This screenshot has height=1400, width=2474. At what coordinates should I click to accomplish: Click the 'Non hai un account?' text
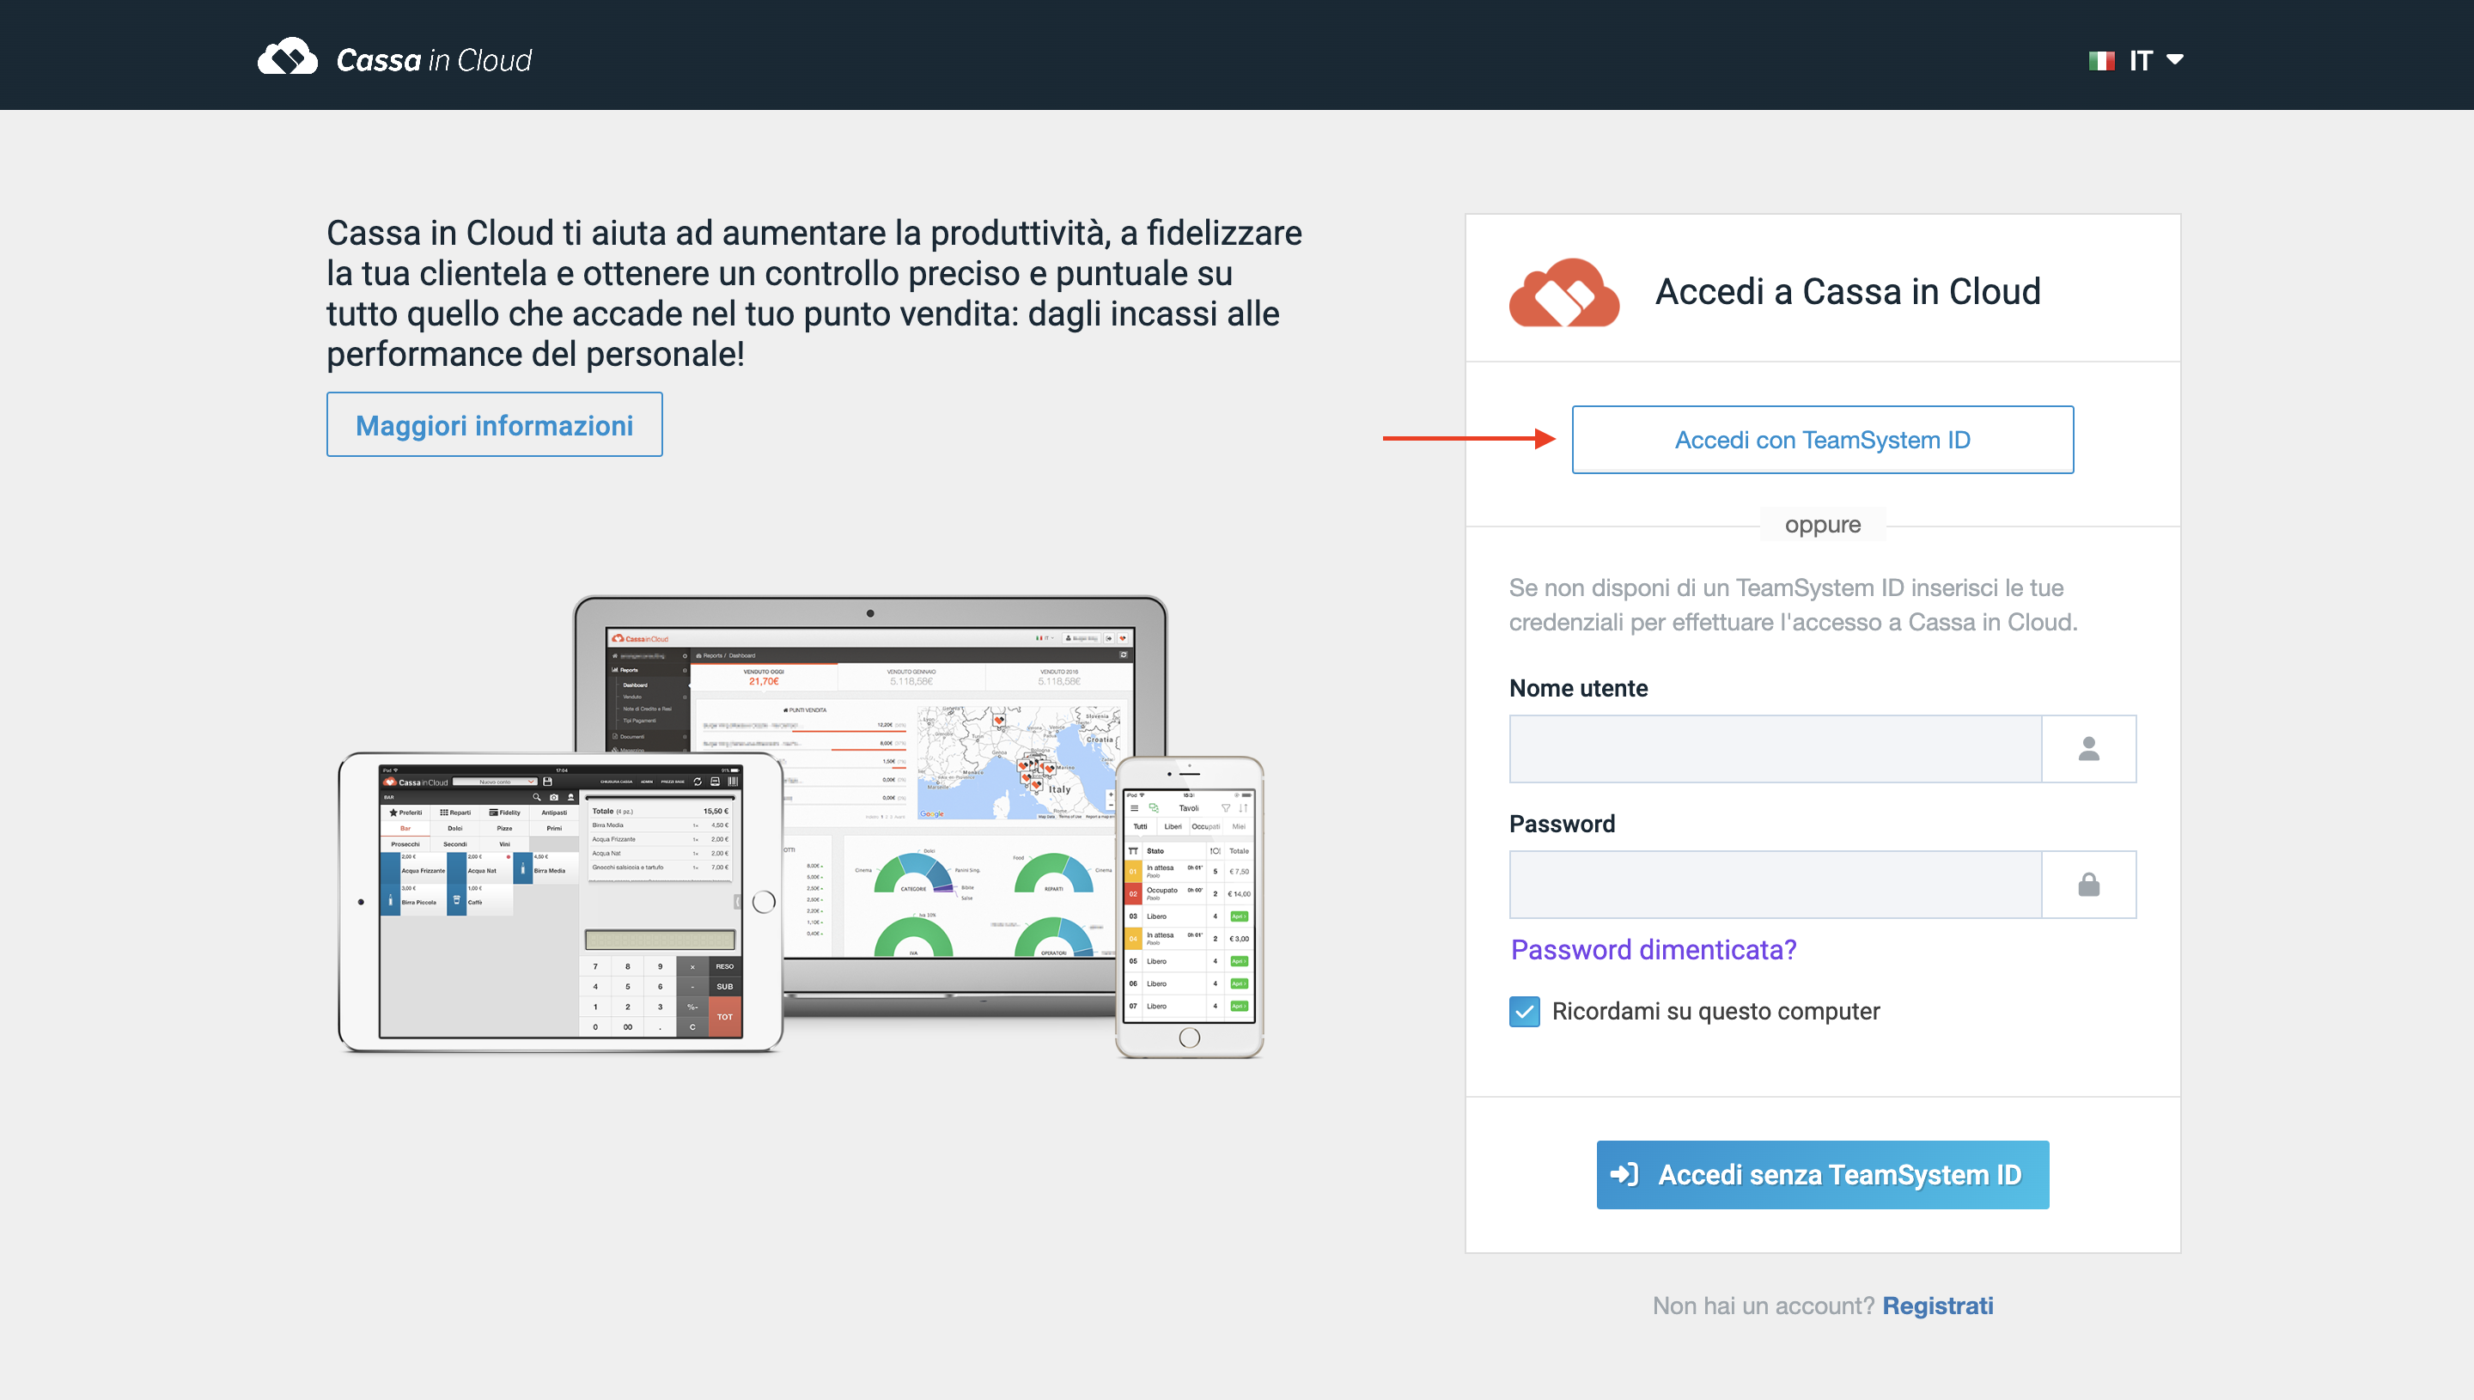coord(1764,1305)
